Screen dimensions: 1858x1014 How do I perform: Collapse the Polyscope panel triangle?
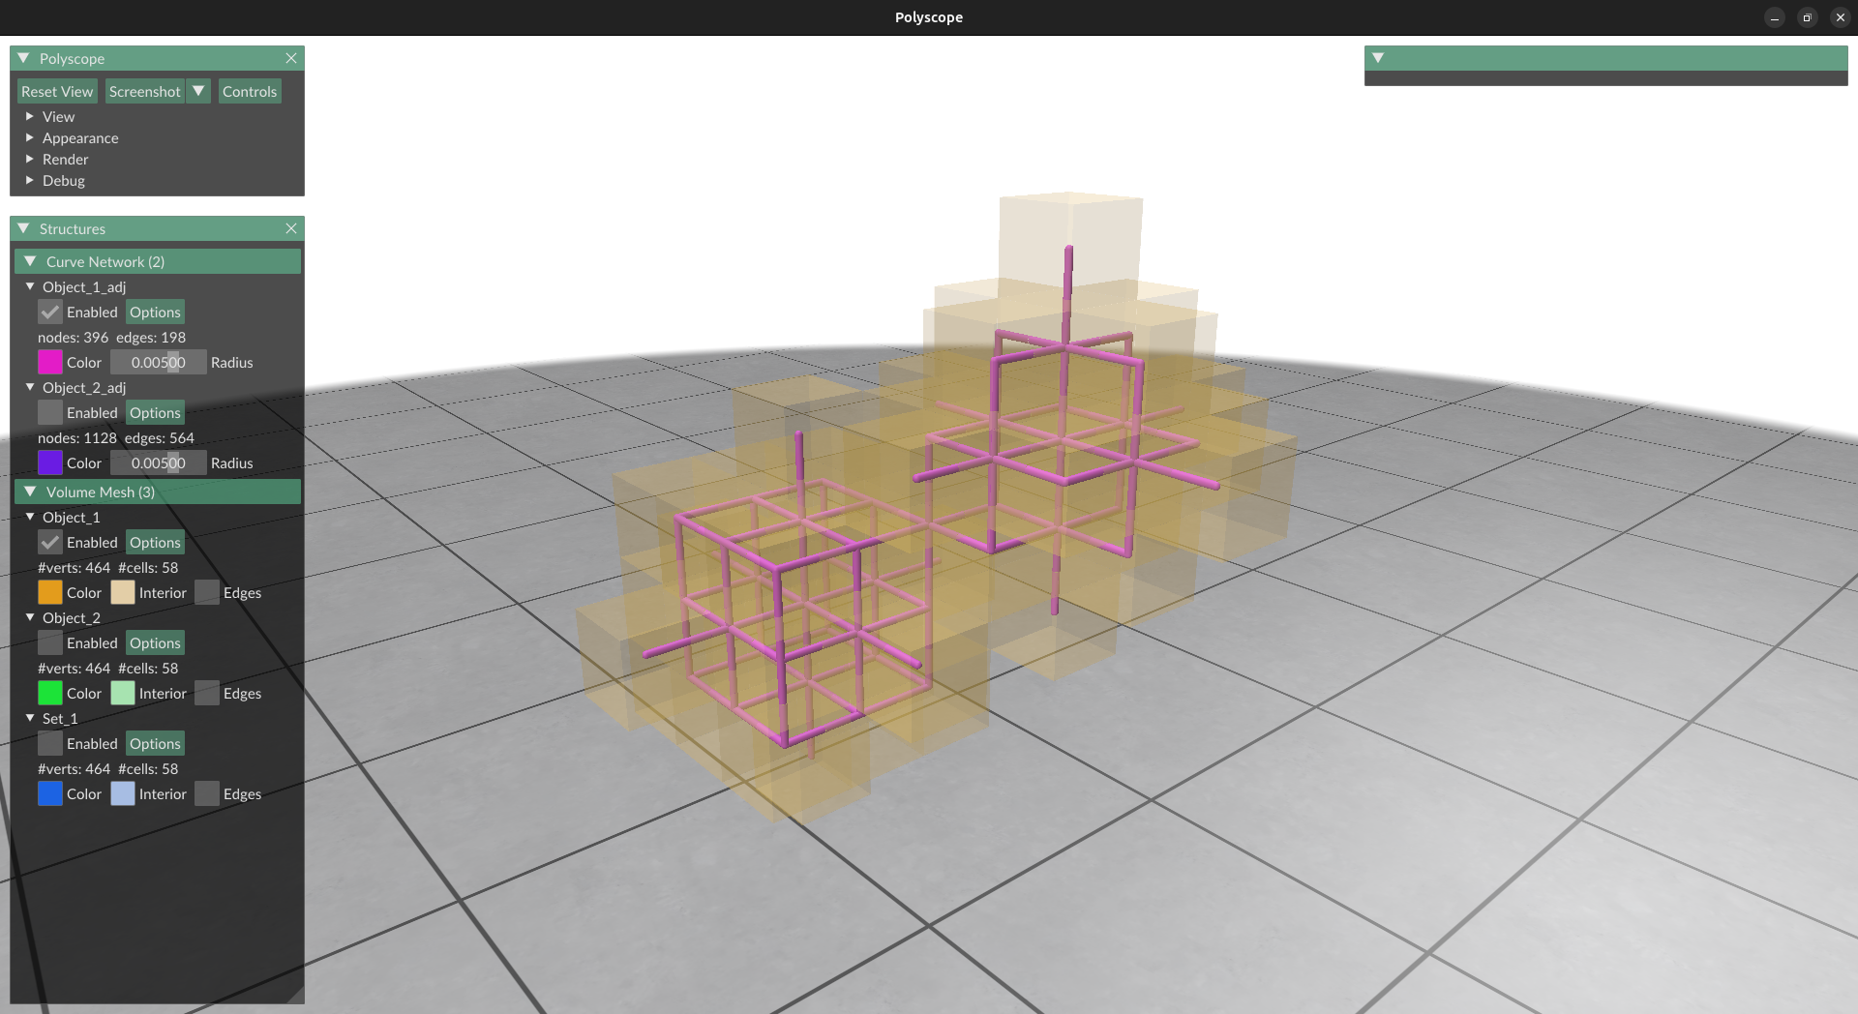click(23, 58)
